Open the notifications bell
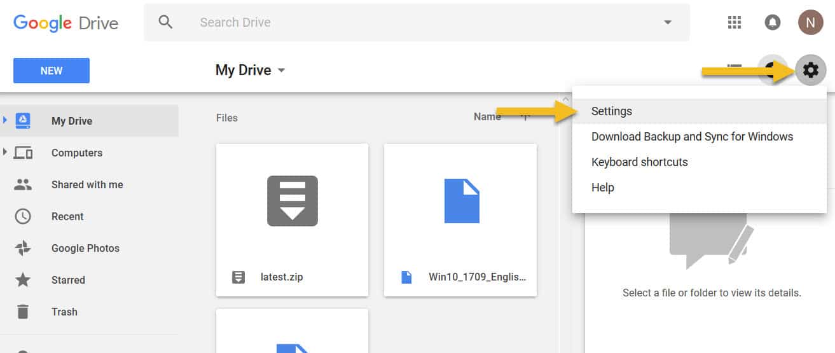Image resolution: width=835 pixels, height=353 pixels. [x=772, y=23]
